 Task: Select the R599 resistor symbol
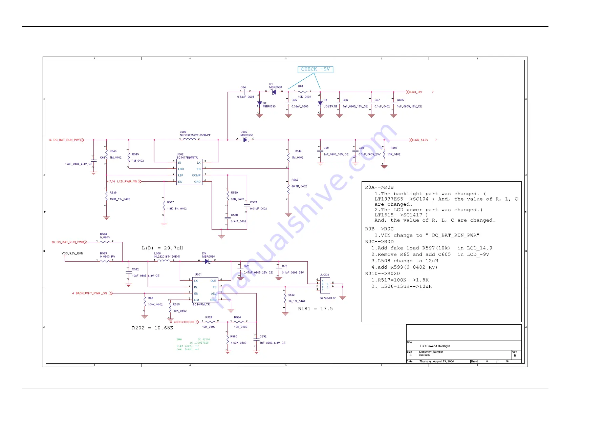(x=105, y=261)
